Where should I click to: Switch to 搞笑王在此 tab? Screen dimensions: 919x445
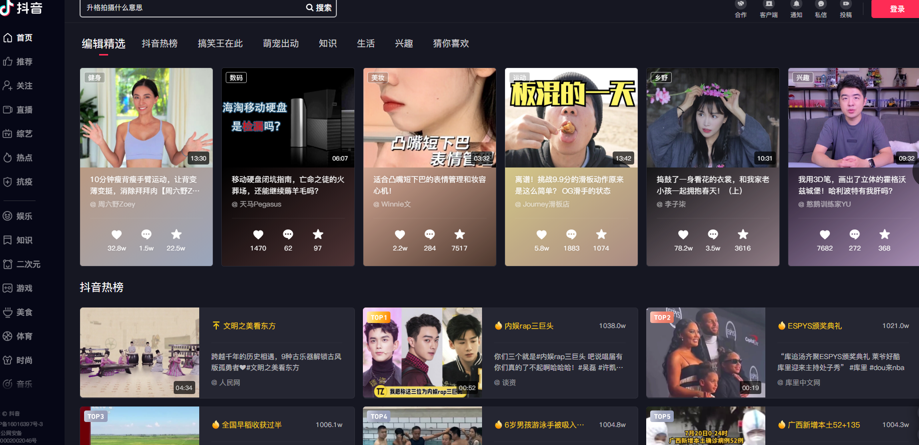click(x=220, y=43)
